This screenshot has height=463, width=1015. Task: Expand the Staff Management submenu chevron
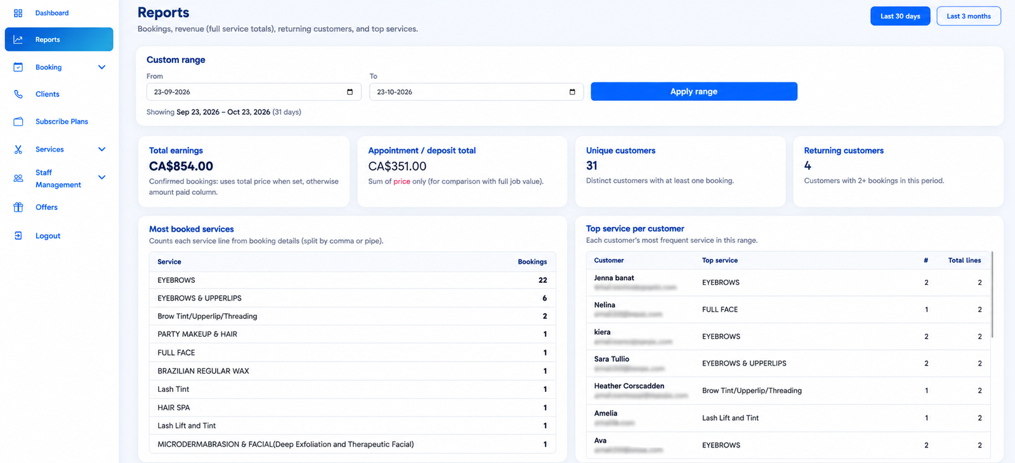[102, 178]
